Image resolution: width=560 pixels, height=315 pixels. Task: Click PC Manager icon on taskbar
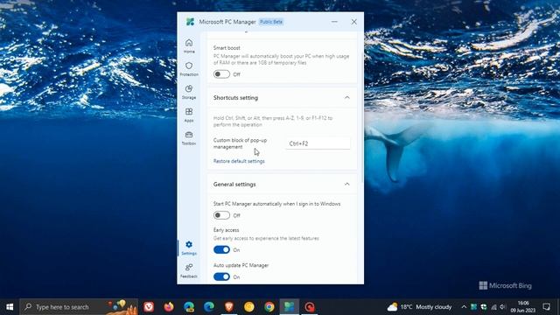click(290, 307)
